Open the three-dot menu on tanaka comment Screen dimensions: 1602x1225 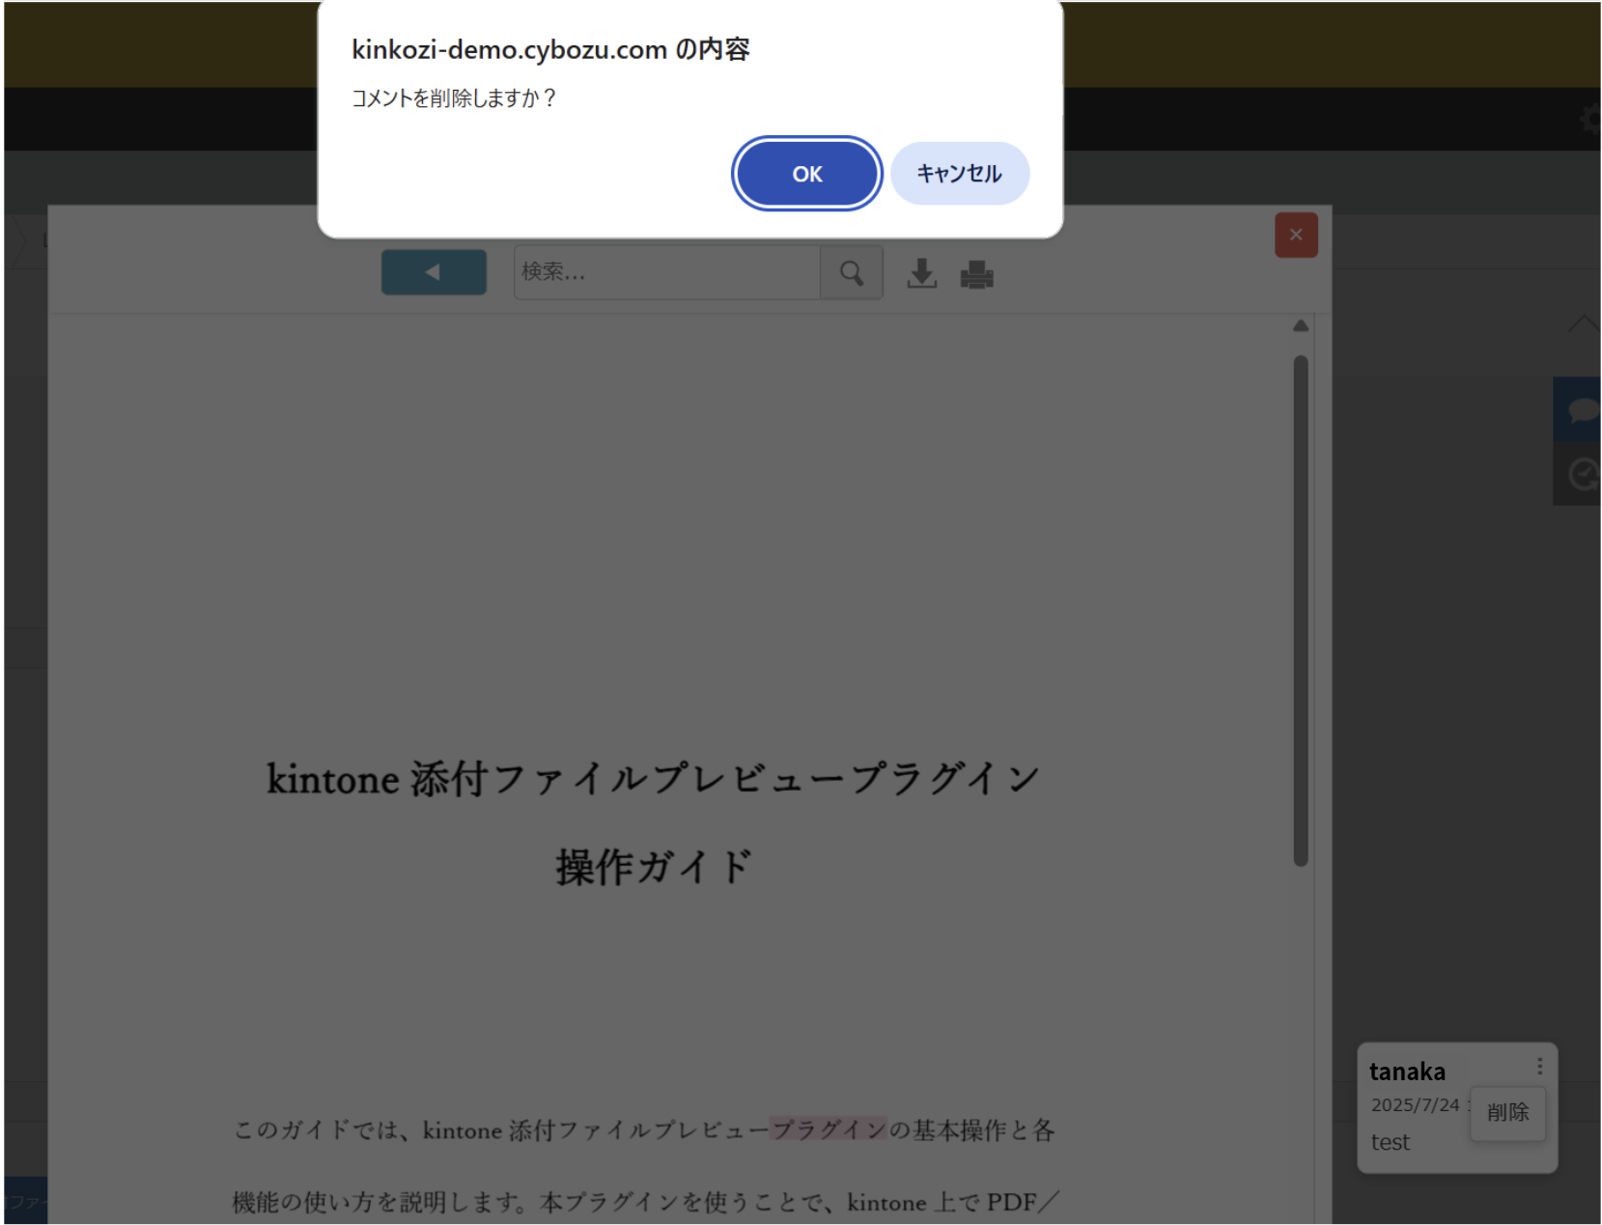[x=1539, y=1066]
